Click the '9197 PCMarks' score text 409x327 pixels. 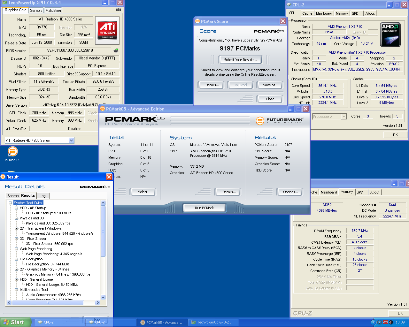tap(240, 49)
